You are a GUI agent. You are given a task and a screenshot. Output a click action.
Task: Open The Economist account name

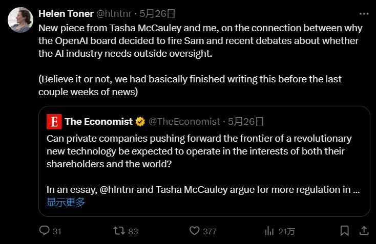tap(98, 122)
